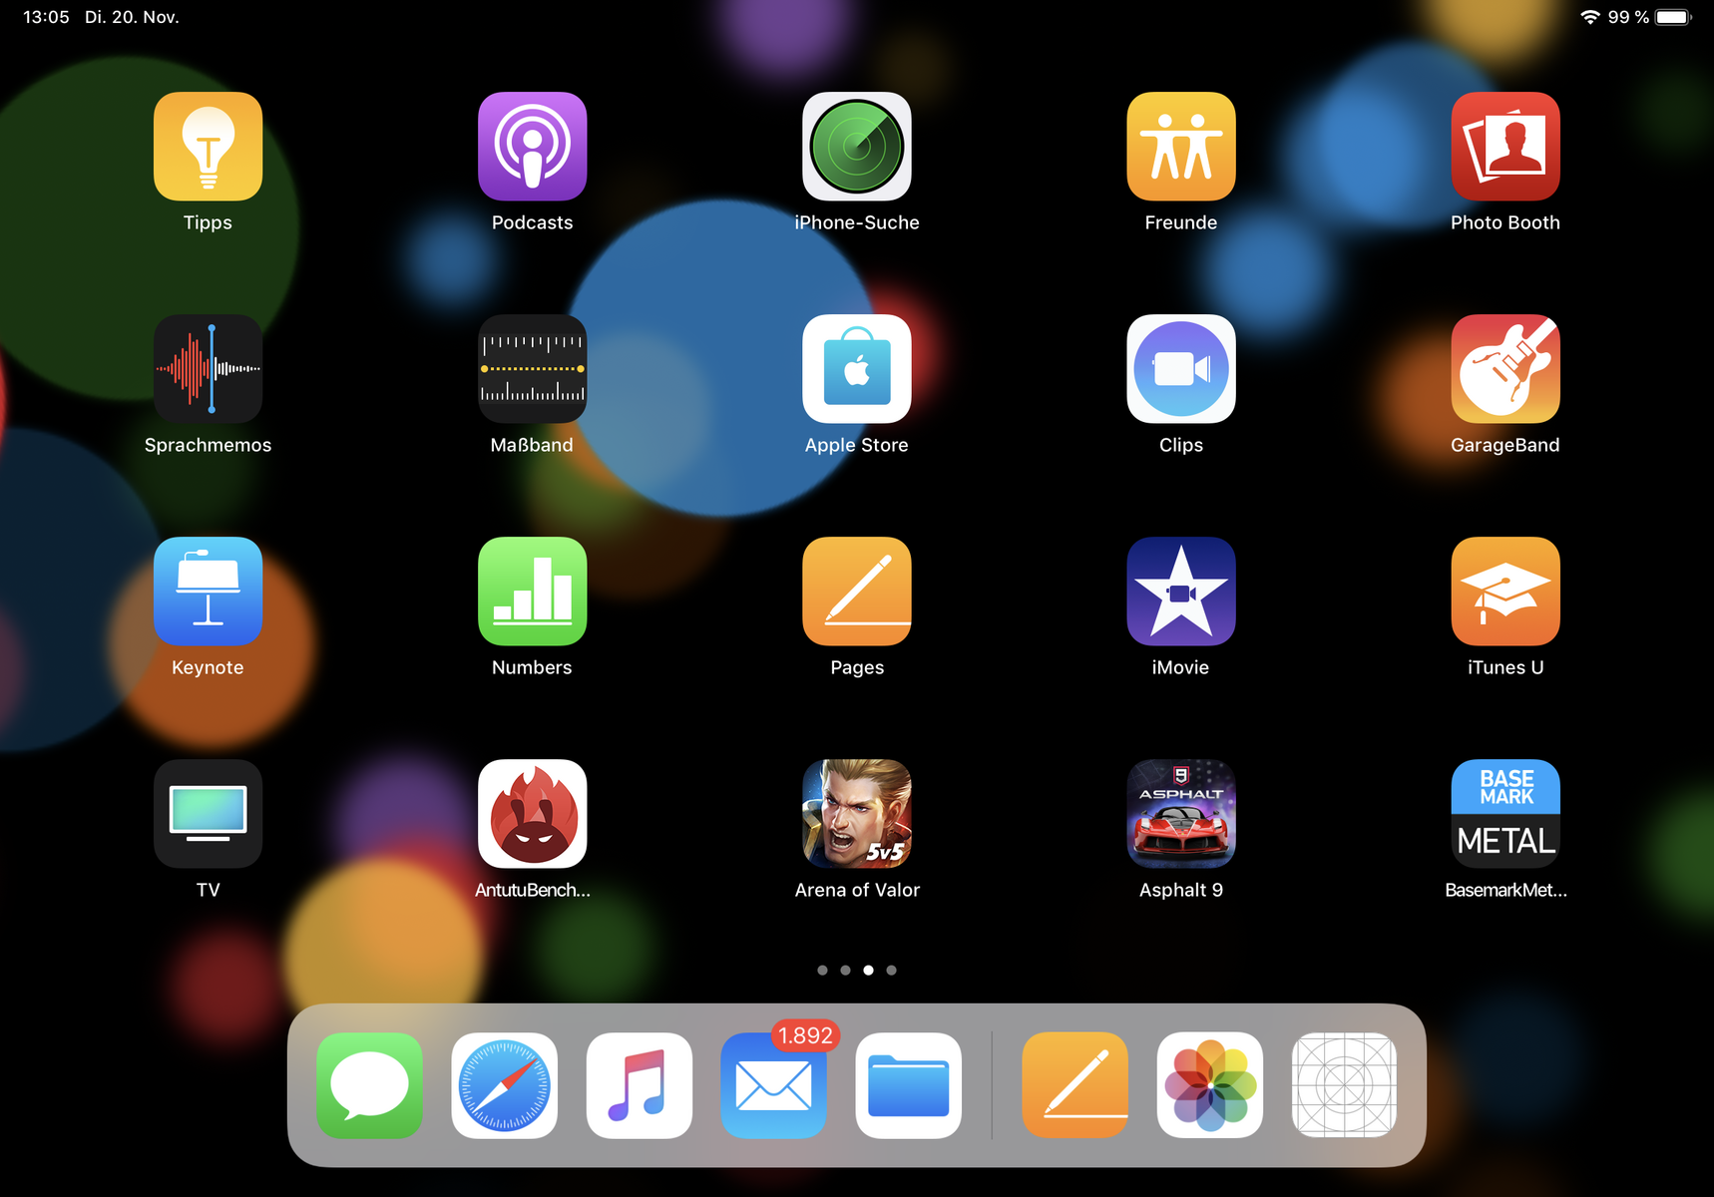Start Arena of Valor game
This screenshot has height=1197, width=1714.
tap(857, 814)
